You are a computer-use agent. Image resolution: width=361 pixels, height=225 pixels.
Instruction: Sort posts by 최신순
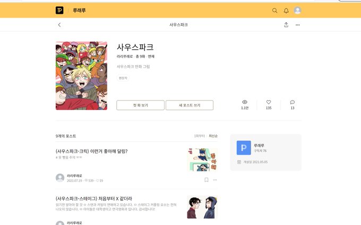pos(213,136)
